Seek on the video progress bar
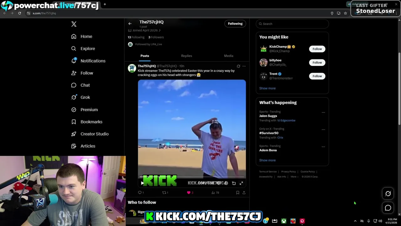The image size is (401, 226). tap(192, 177)
